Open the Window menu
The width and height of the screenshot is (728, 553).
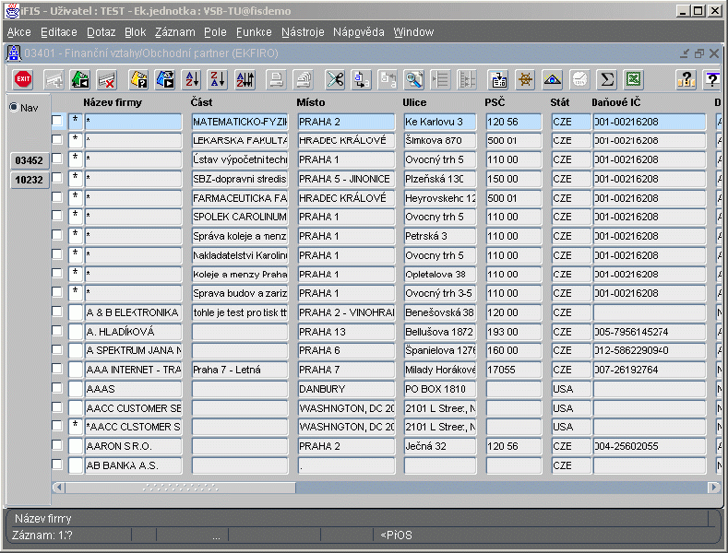click(413, 32)
